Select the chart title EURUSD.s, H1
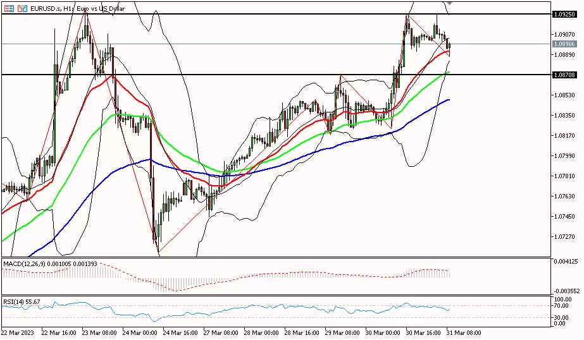The height and width of the screenshot is (340, 584). pyautogui.click(x=51, y=8)
